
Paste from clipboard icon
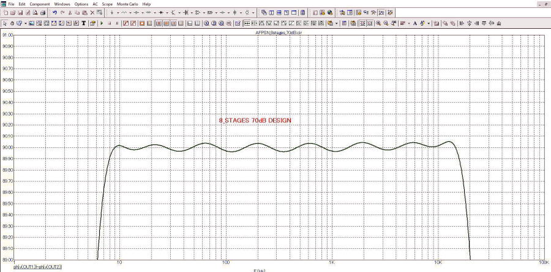click(84, 13)
